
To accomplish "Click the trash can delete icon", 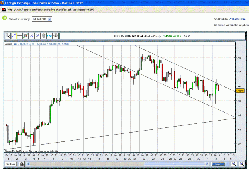I will pyautogui.click(x=44, y=36).
